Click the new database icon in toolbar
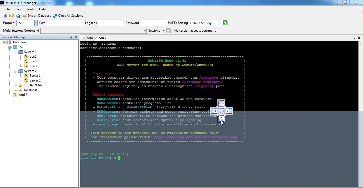 tap(5, 16)
